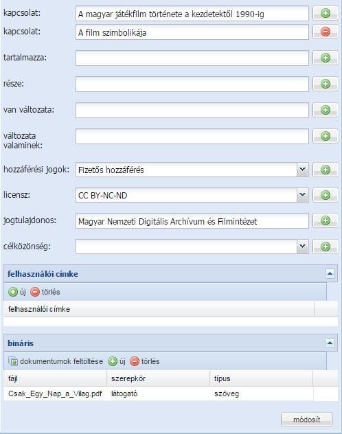Open the licensz dropdown arrow
This screenshot has height=434, width=342.
[x=302, y=195]
